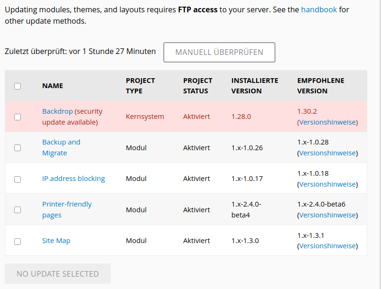Check the select-all checkbox in table header
This screenshot has height=289, width=381.
(x=18, y=86)
